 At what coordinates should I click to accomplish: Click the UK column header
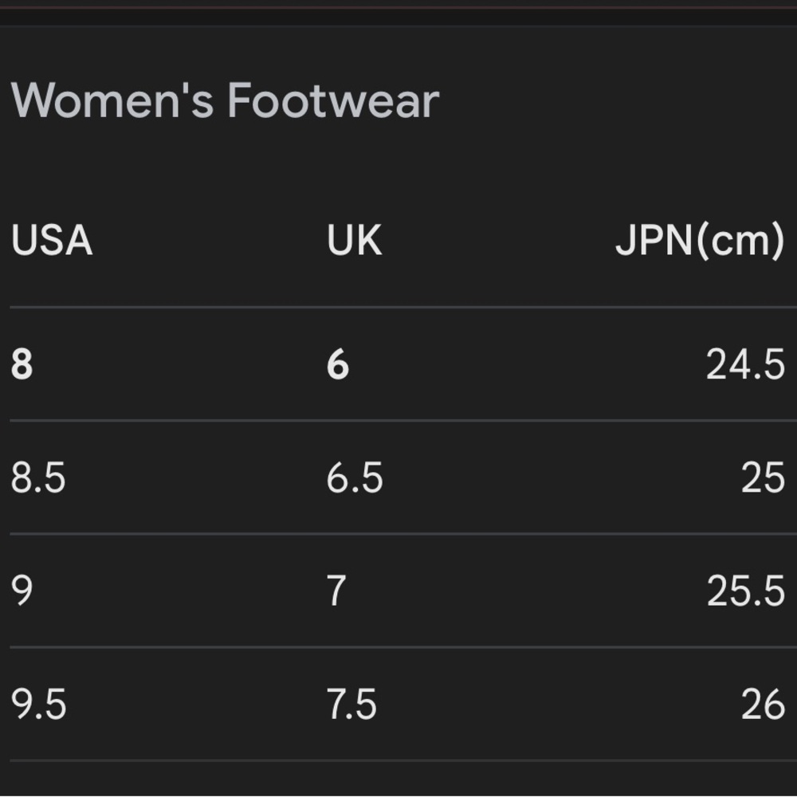355,241
